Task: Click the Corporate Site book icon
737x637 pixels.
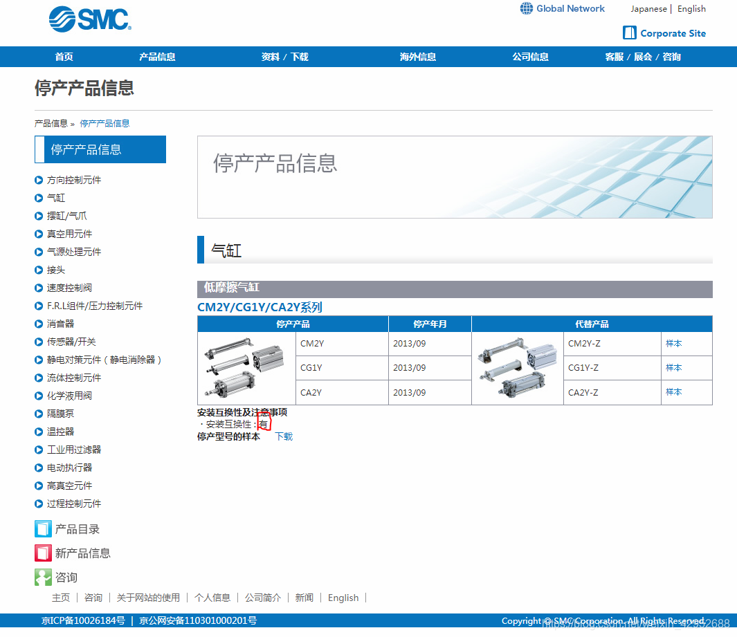Action: 629,33
